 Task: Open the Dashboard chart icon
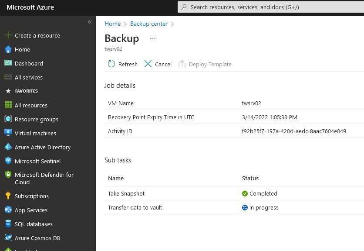click(x=8, y=63)
